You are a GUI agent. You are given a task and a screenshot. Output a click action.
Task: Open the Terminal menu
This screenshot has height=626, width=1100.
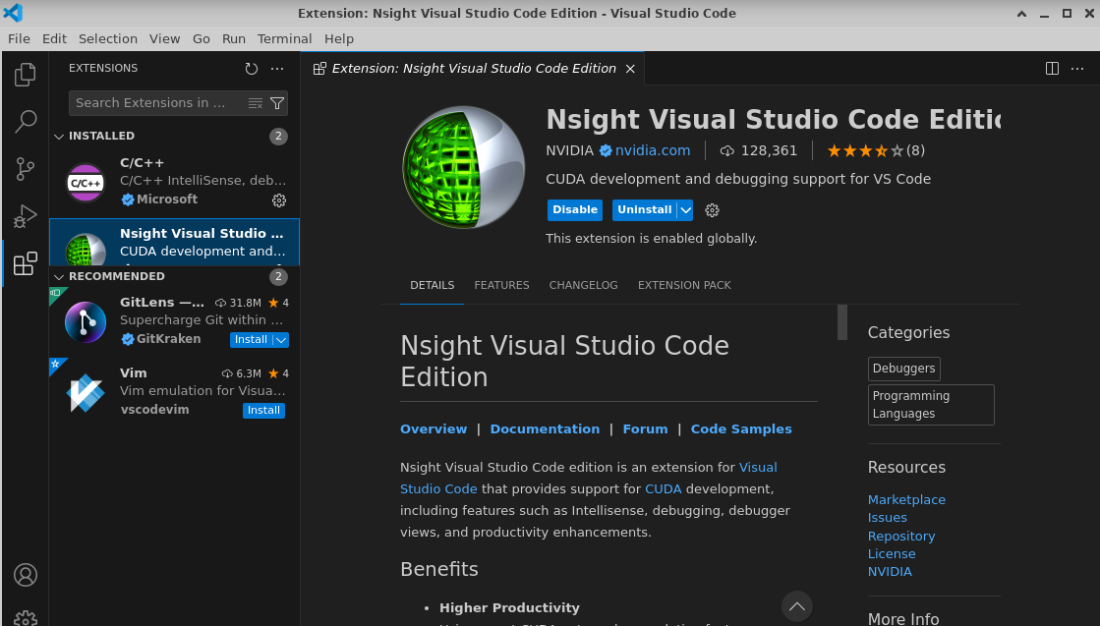point(284,38)
